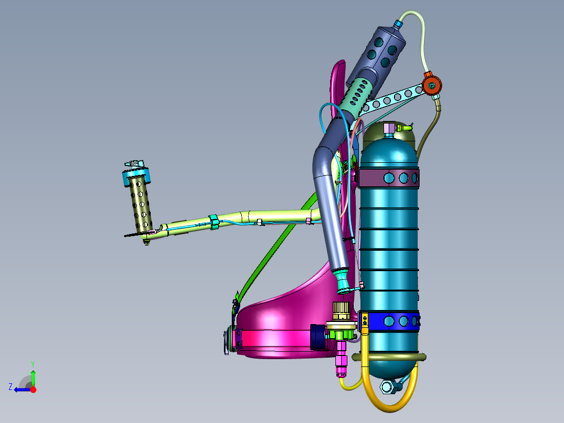Select the white perforated support strap
Screen dimensions: 564x423
[392, 98]
